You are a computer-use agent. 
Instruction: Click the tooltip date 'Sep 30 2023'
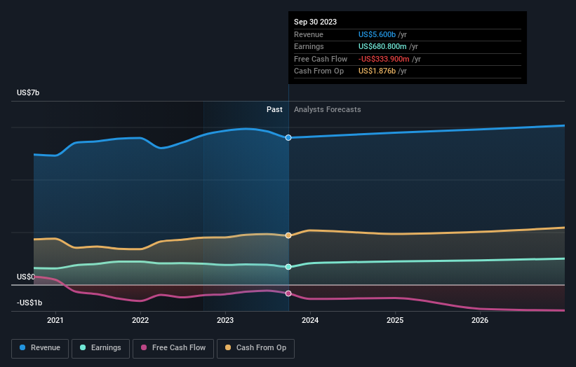coord(315,22)
